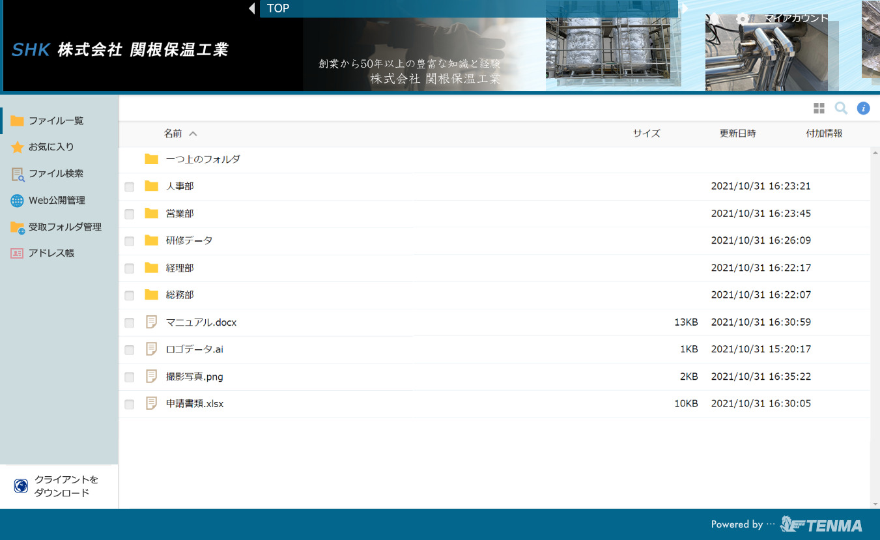
Task: Open the 研修データ folder name
Action: pos(190,240)
